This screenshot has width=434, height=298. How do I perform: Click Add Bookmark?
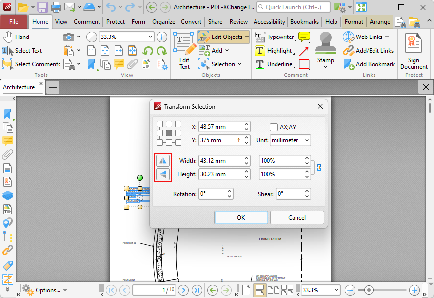click(x=369, y=64)
